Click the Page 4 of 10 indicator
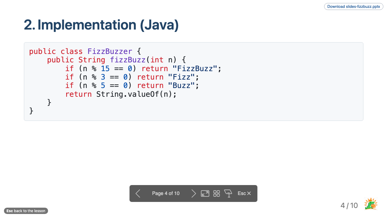 (x=166, y=193)
